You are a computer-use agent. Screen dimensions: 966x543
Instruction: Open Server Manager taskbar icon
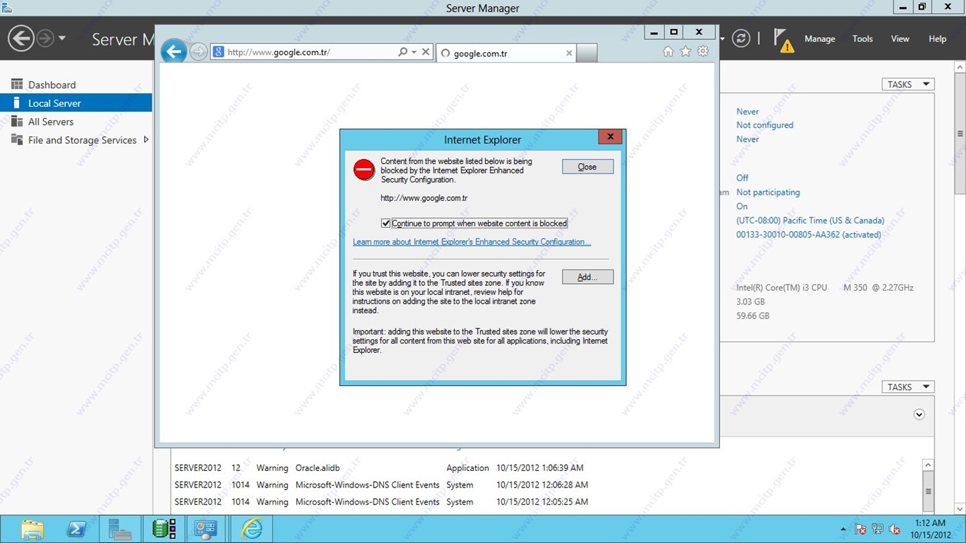120,529
